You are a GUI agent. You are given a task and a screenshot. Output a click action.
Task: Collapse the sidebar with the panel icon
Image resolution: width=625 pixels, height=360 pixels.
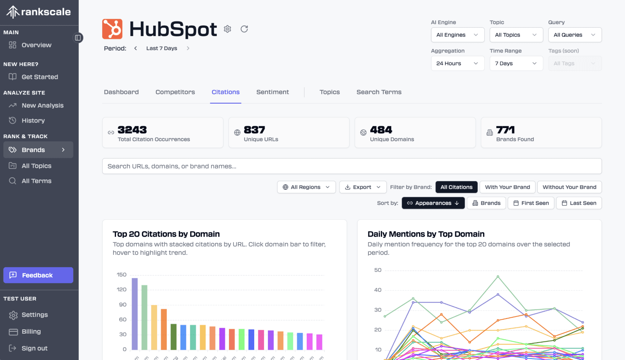click(78, 38)
